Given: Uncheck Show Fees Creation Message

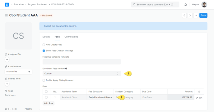Looking at the screenshot, I should coord(44,51).
